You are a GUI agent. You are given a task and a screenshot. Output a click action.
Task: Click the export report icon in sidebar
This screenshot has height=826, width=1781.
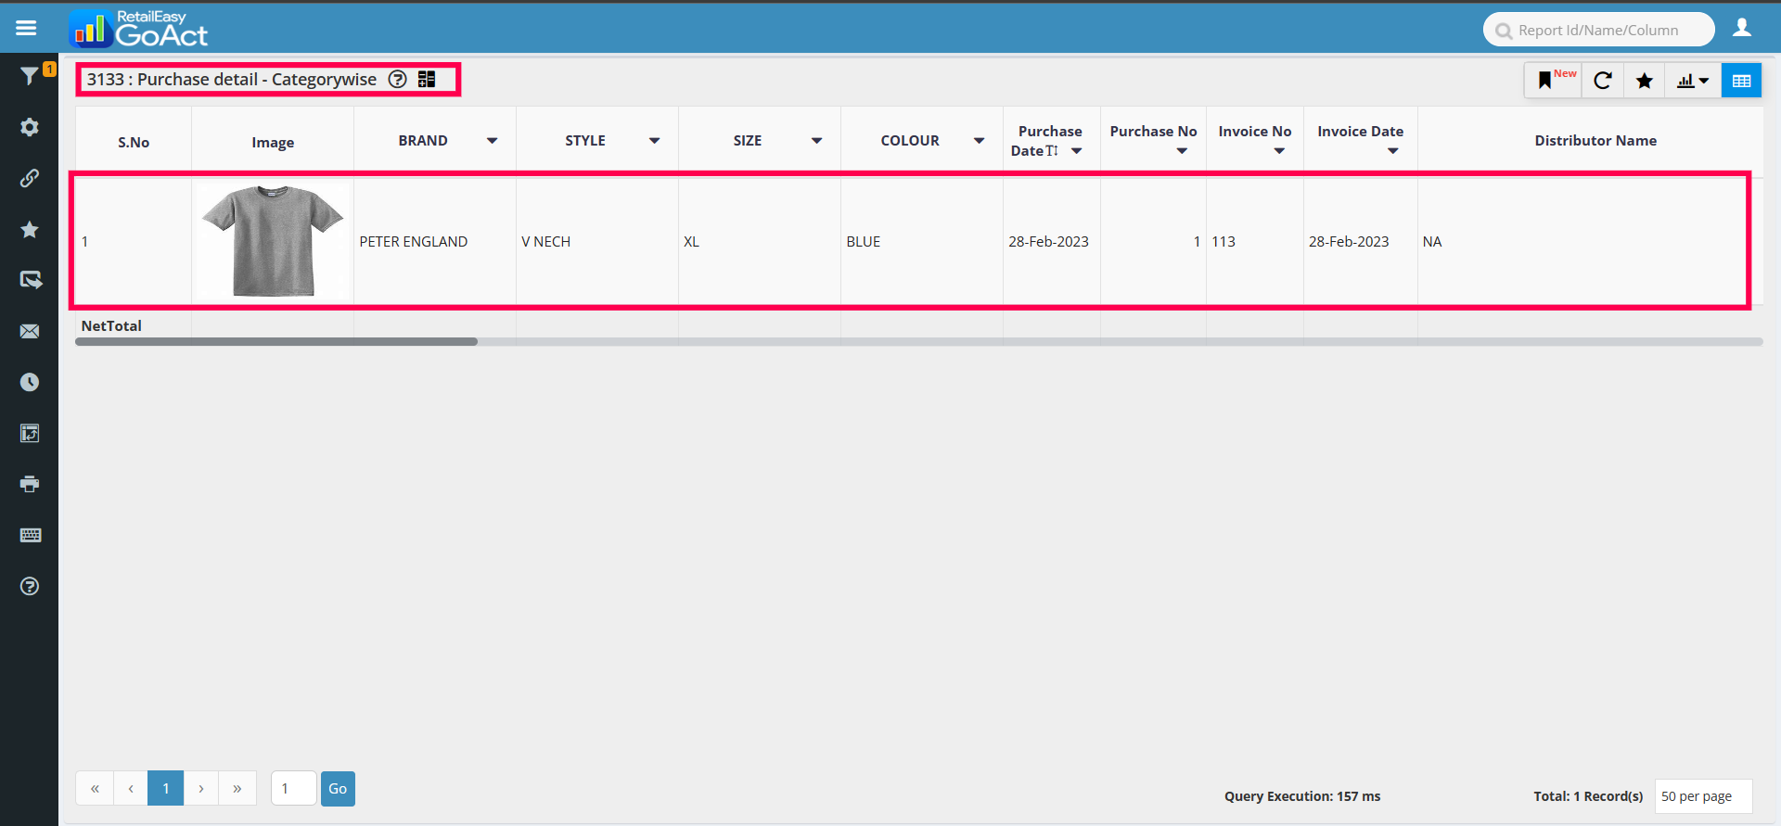(x=30, y=433)
